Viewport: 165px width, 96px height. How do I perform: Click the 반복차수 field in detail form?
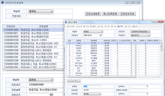pos(139,94)
